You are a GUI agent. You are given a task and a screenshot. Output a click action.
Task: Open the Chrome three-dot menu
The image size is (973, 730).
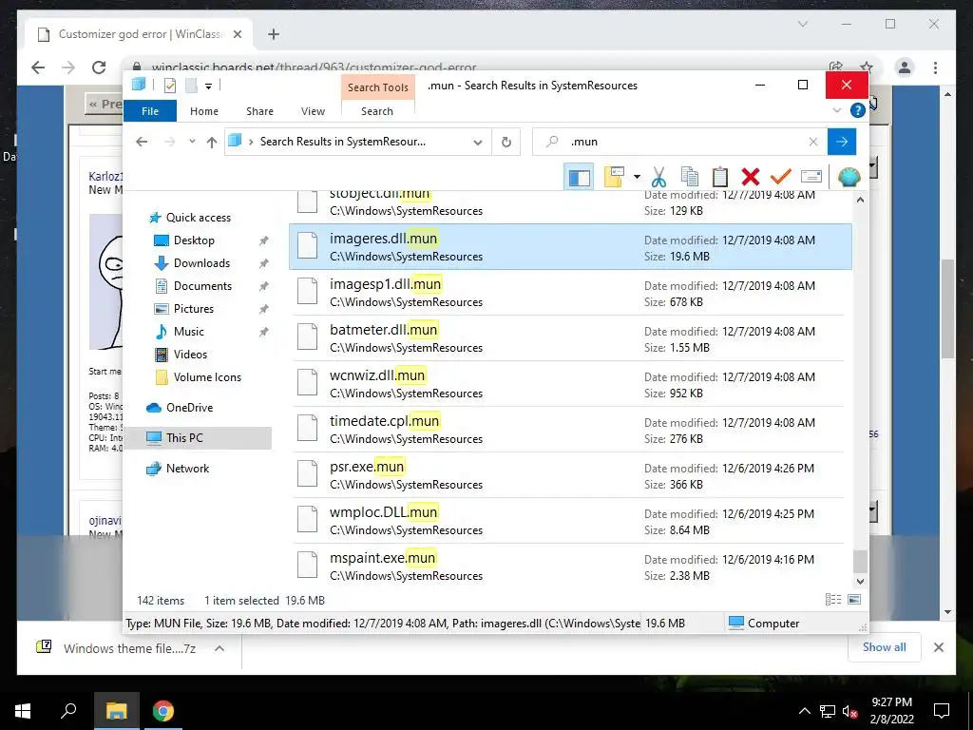pos(935,67)
